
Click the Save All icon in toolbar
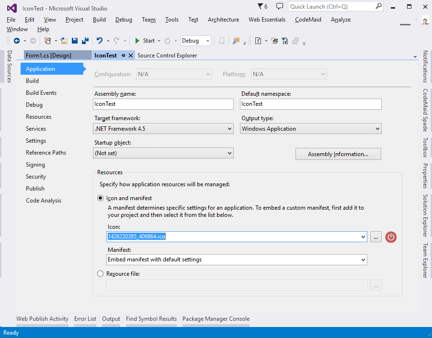click(x=85, y=41)
